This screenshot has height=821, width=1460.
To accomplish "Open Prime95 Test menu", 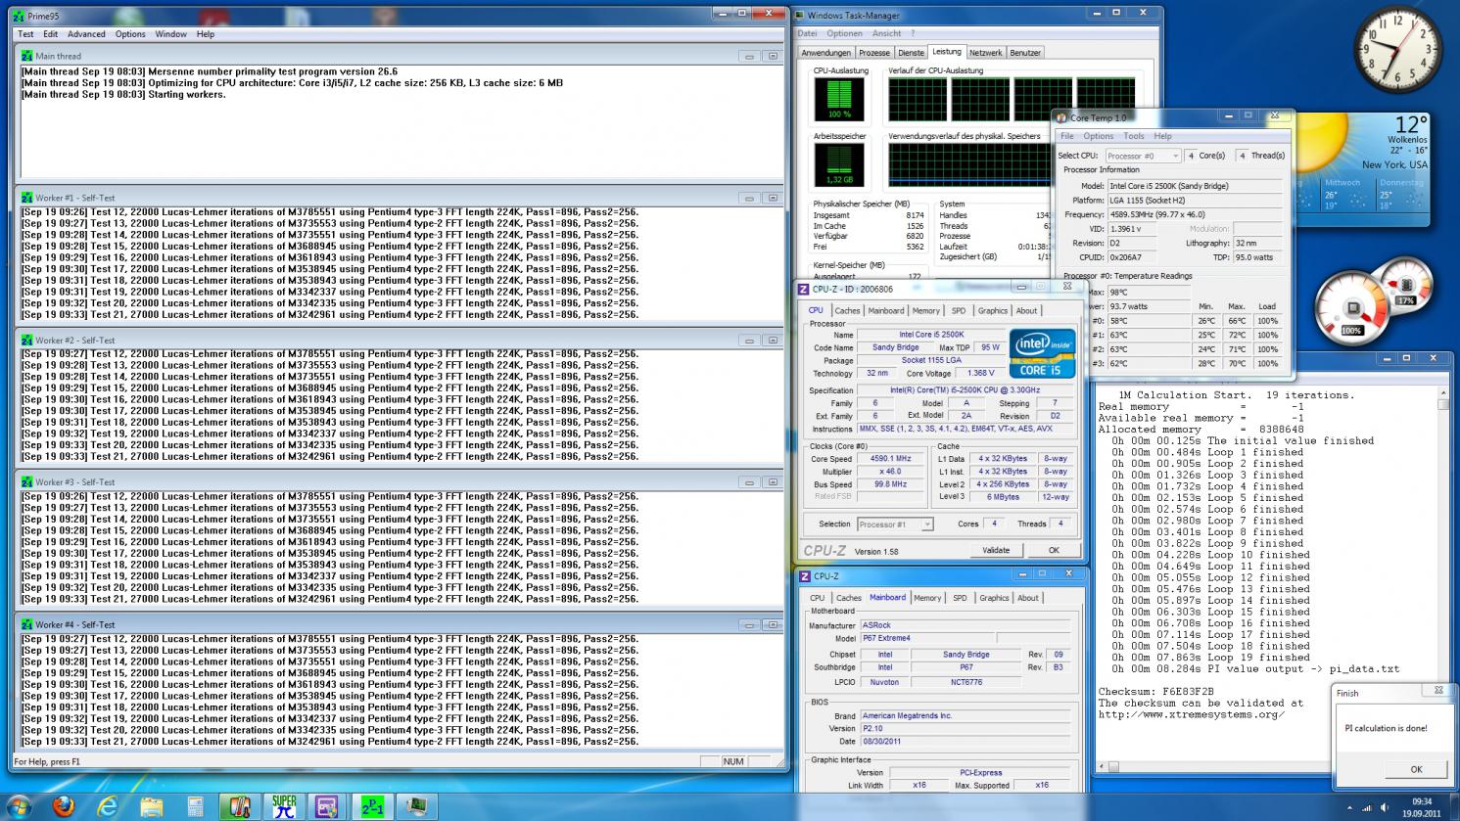I will pyautogui.click(x=25, y=34).
